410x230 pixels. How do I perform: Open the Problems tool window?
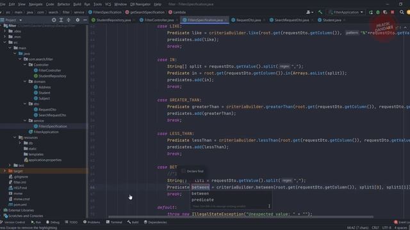pyautogui.click(x=92, y=222)
